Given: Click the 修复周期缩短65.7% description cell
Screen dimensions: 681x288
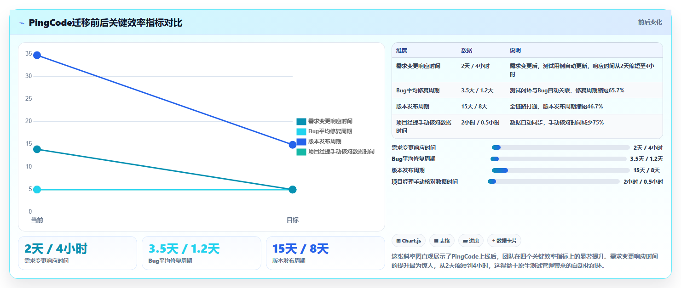Looking at the screenshot, I should pyautogui.click(x=584, y=90).
